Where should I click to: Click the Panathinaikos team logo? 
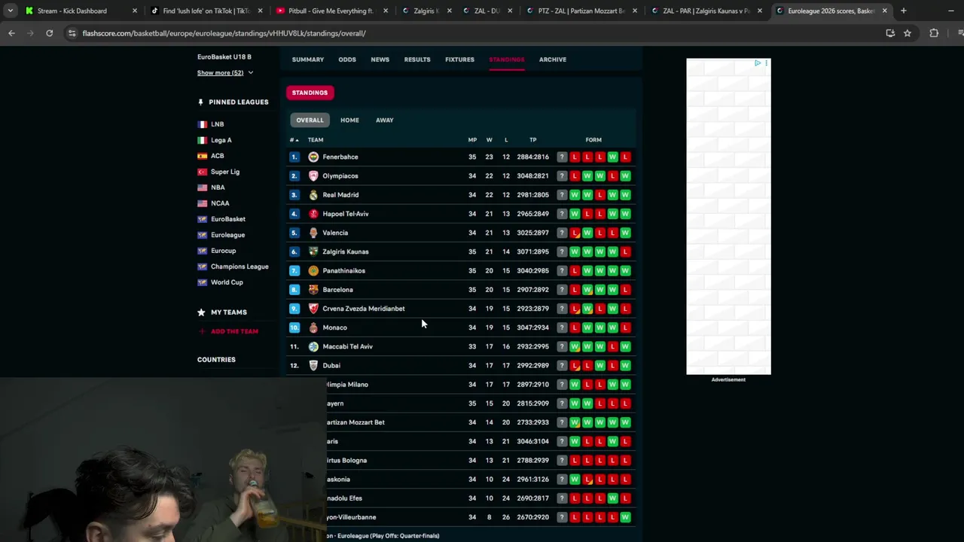coord(313,270)
